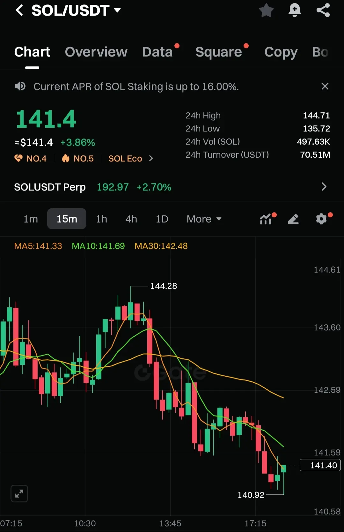This screenshot has width=344, height=532.
Task: Open the Copy tab
Action: 281,52
